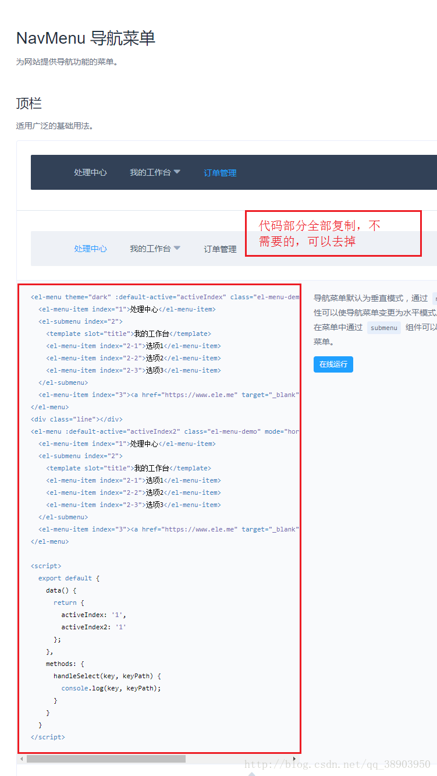Expand the light menu 我的工作台 arrow
437x776 pixels.
177,248
